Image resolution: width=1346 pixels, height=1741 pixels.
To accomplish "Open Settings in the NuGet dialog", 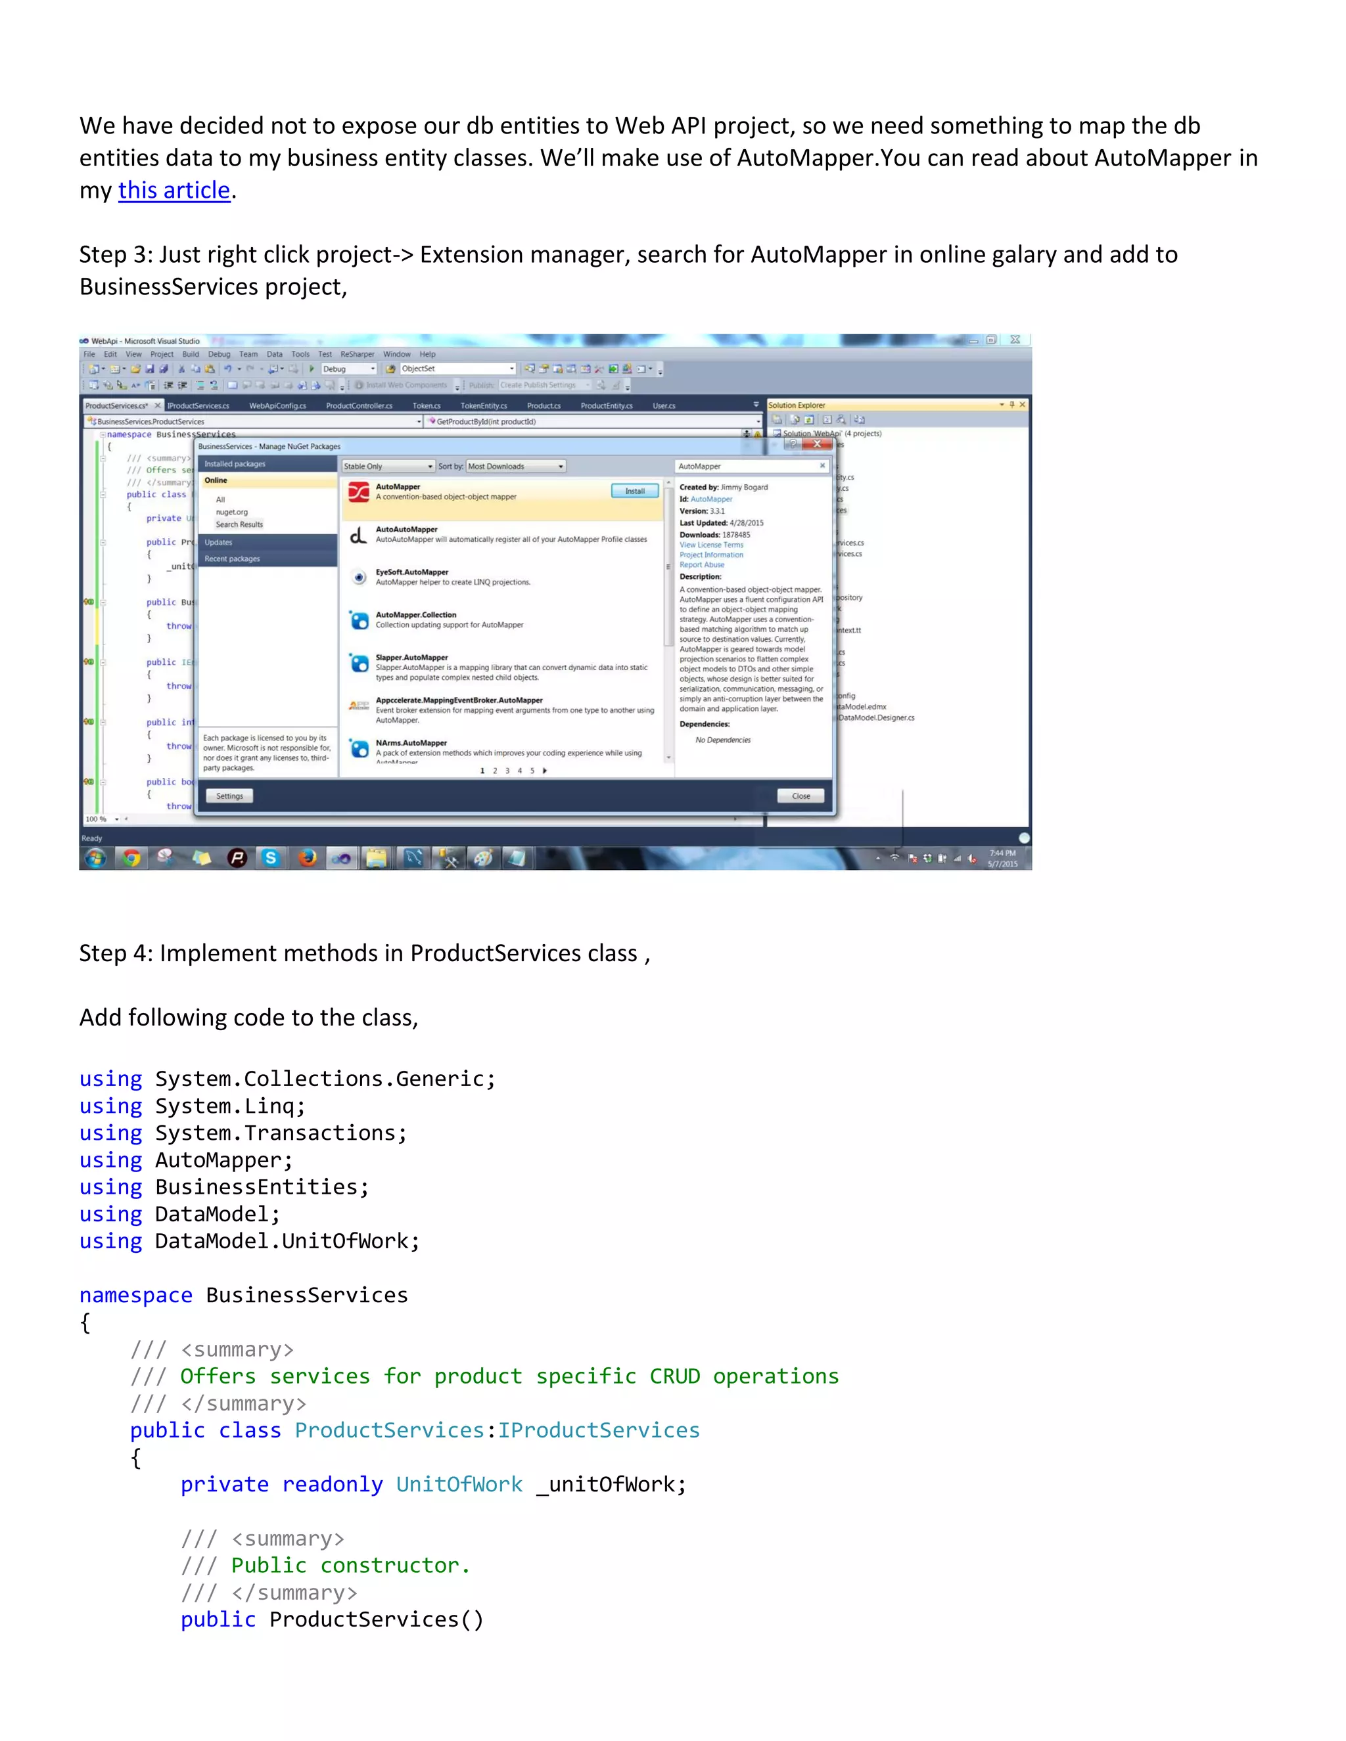I will 229,796.
